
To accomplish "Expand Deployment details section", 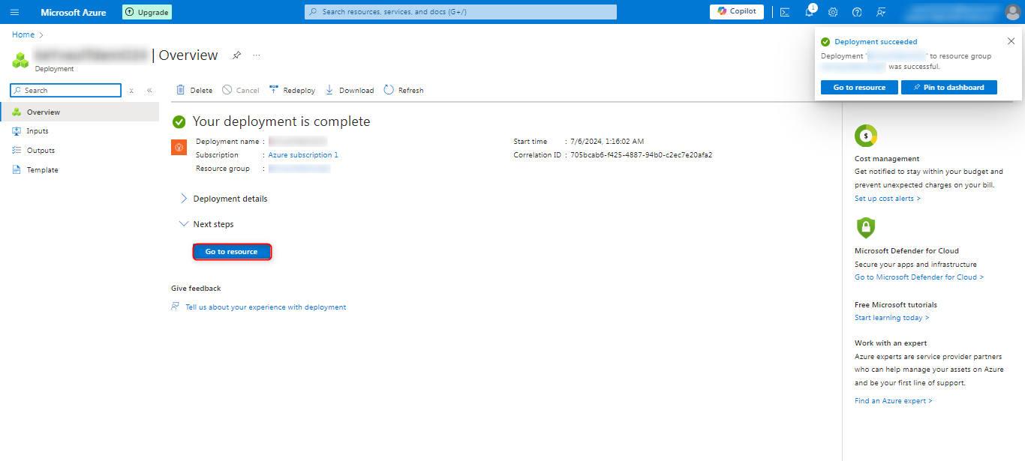I will pyautogui.click(x=224, y=199).
